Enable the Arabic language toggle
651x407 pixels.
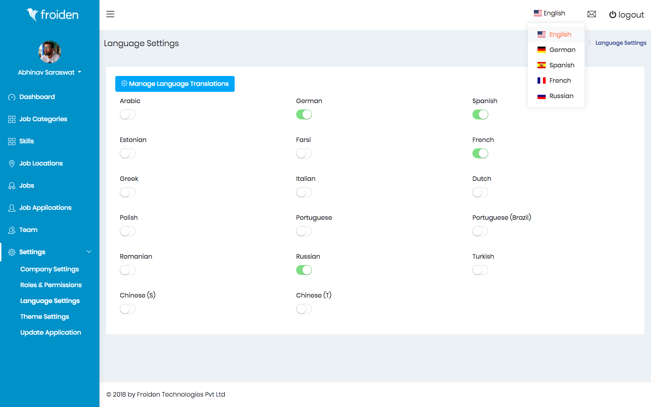[x=127, y=114]
